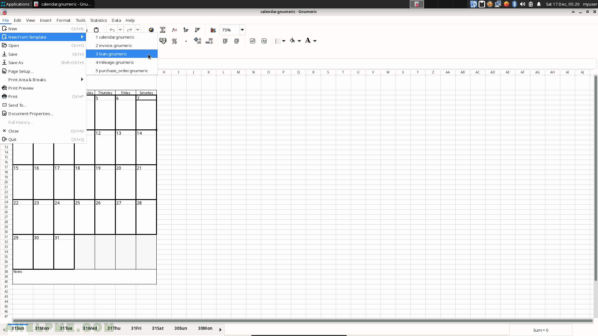Apply percent format icon
This screenshot has width=598, height=336.
[x=174, y=41]
